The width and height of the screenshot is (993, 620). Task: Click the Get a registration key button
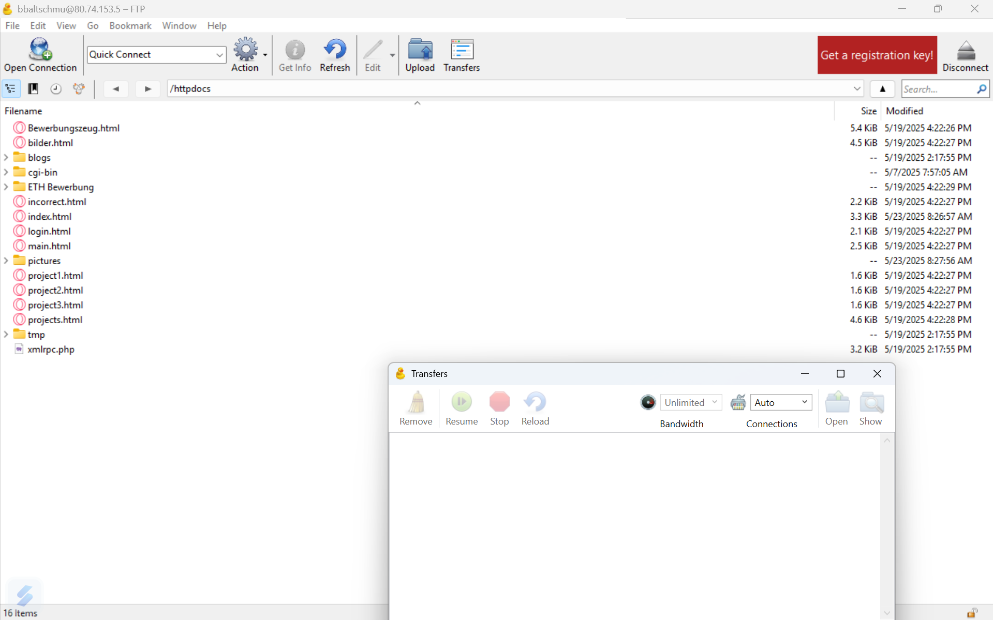point(877,55)
